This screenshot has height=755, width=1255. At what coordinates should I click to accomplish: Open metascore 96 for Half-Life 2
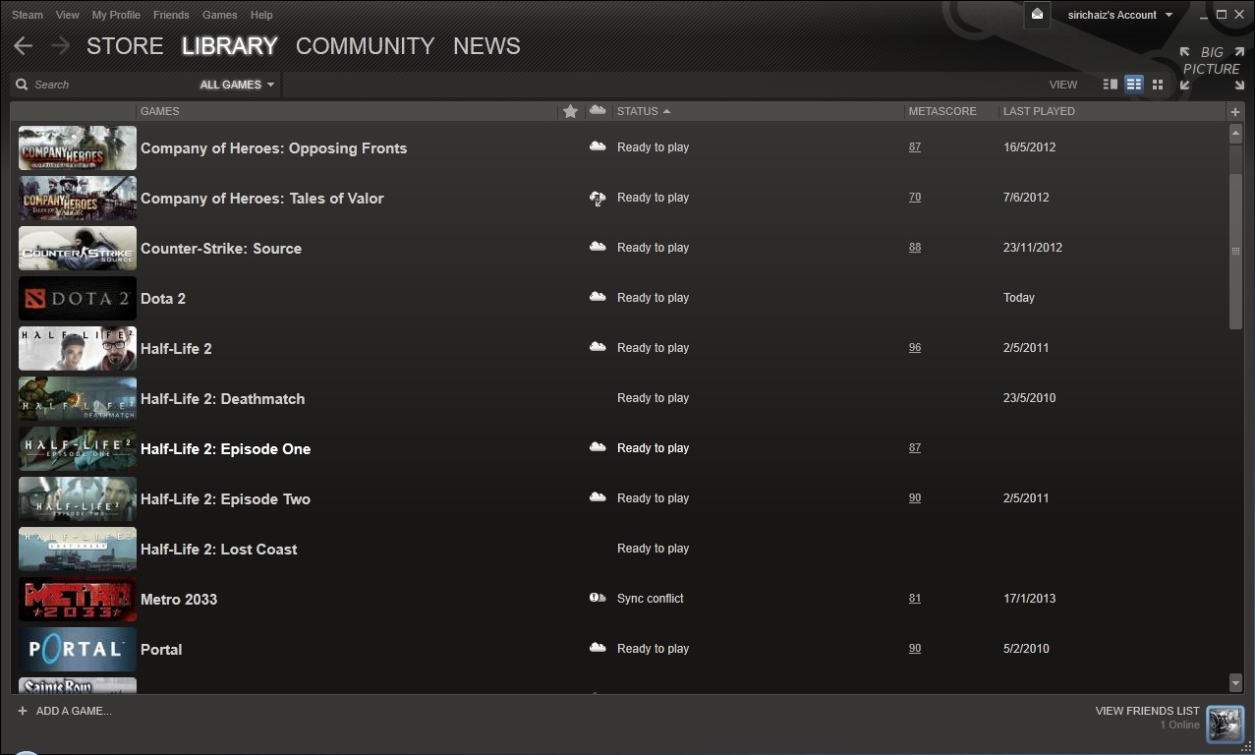point(915,348)
